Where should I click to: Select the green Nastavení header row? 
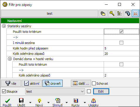70,21
